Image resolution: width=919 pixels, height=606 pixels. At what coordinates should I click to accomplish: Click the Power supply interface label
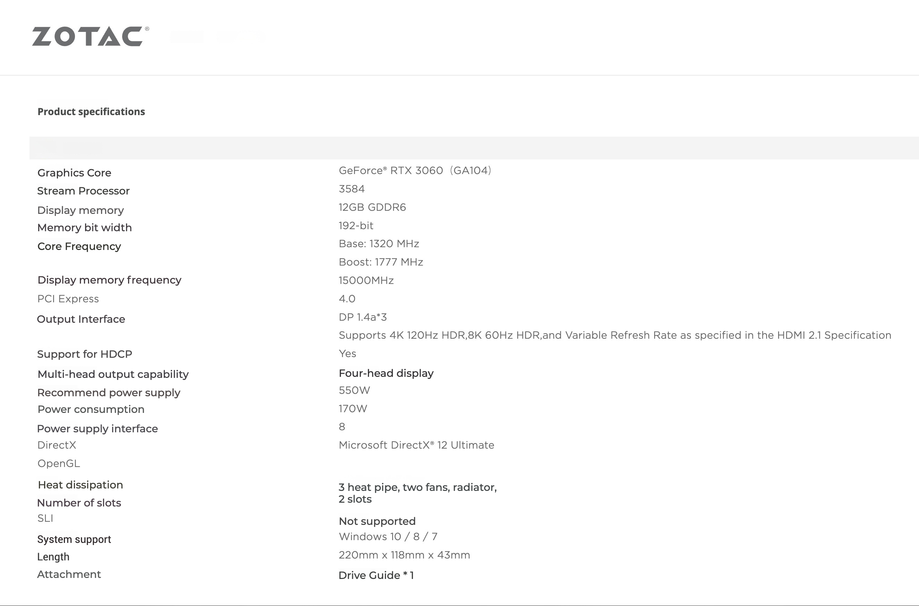[98, 429]
